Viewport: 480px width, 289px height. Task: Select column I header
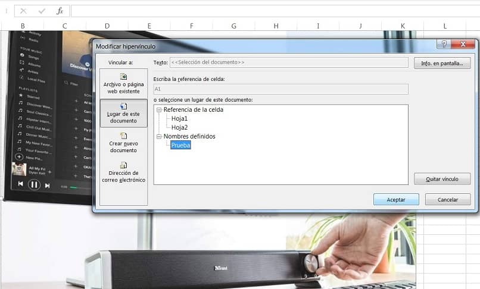coord(318,26)
